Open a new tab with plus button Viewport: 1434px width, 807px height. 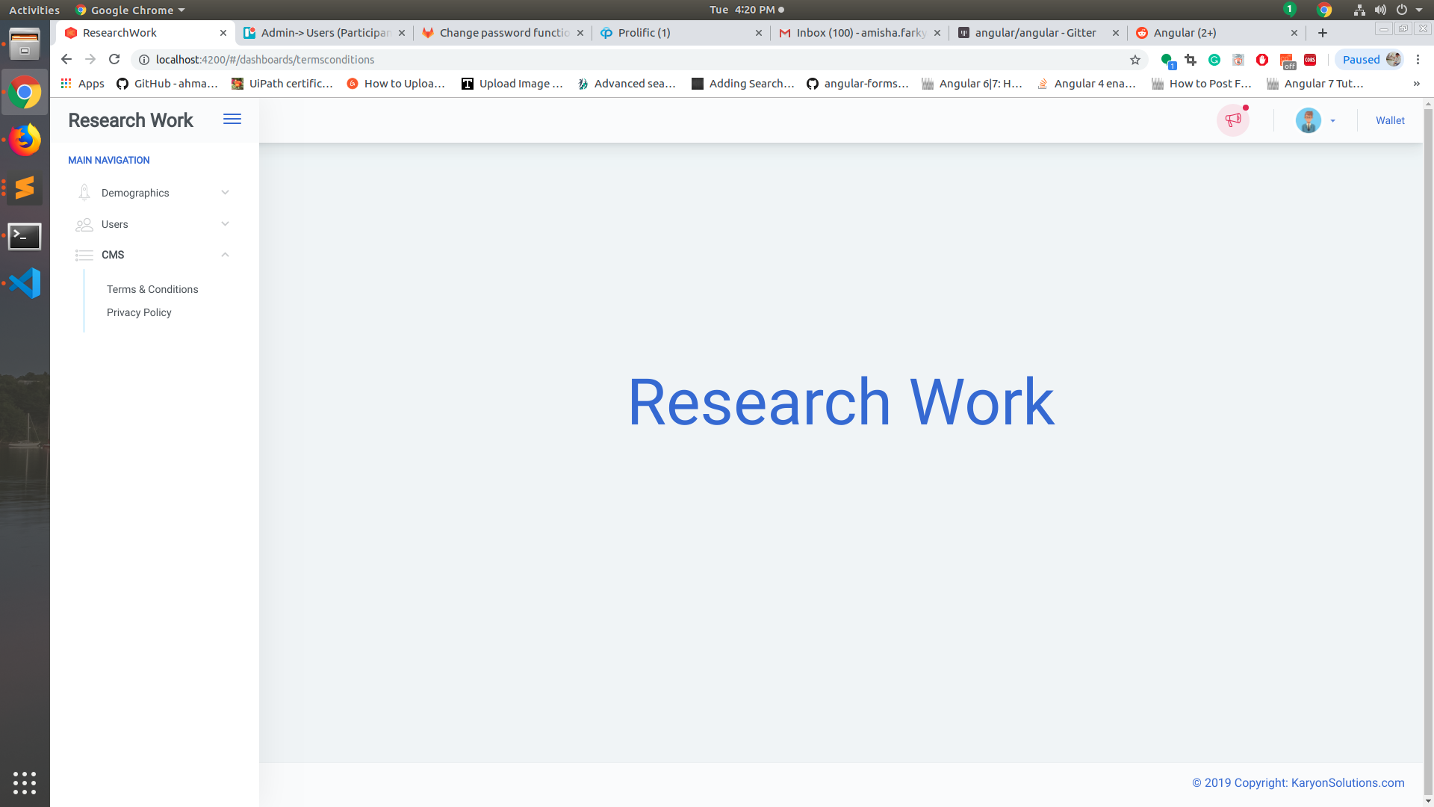[x=1323, y=33]
